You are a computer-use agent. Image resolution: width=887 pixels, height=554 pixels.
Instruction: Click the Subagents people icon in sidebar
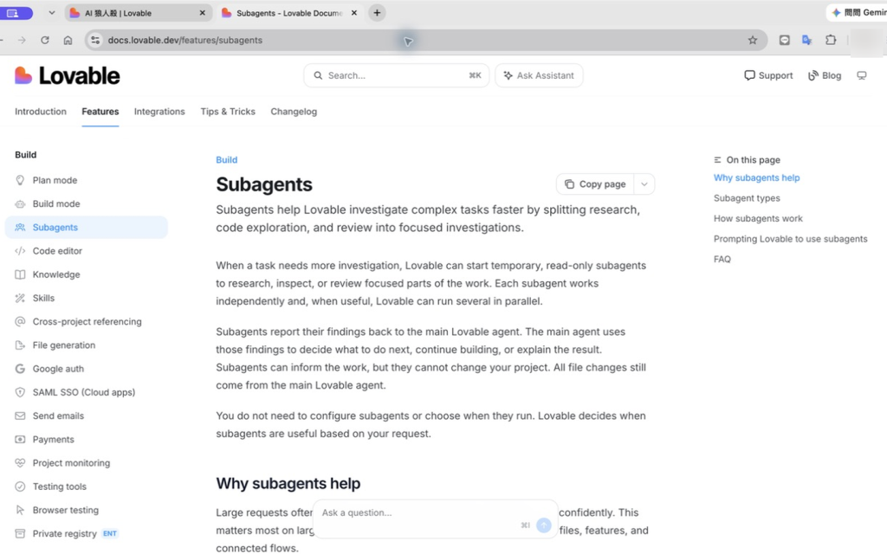point(21,228)
